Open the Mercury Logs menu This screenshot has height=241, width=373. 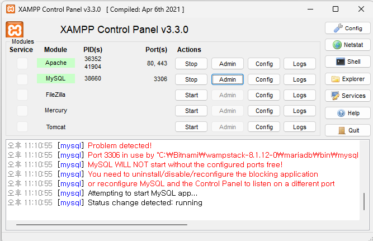[300, 111]
